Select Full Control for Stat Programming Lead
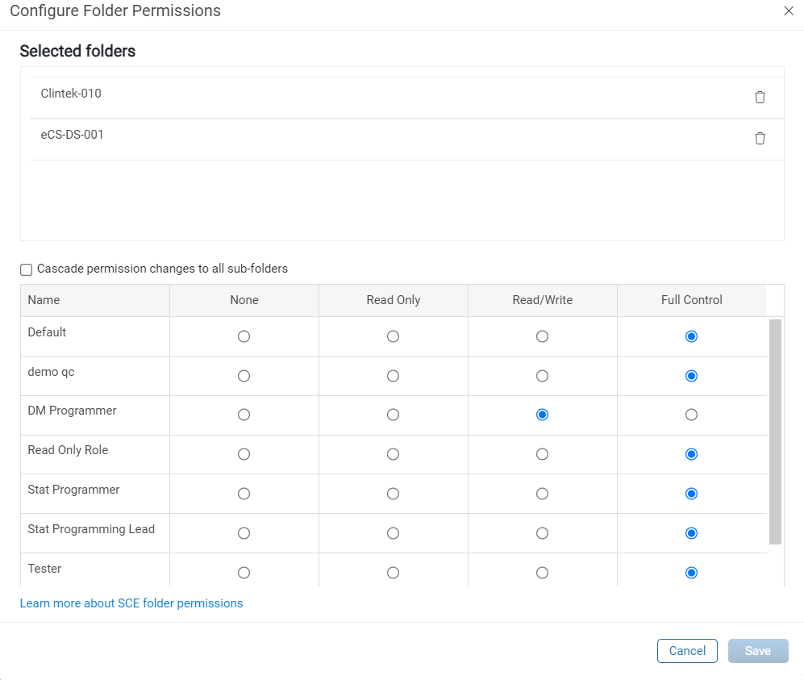804x680 pixels. pyautogui.click(x=692, y=533)
